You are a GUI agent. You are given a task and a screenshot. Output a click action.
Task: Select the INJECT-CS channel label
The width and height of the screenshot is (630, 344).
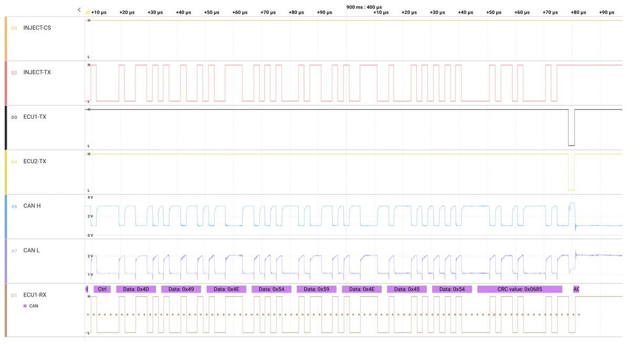pos(38,28)
